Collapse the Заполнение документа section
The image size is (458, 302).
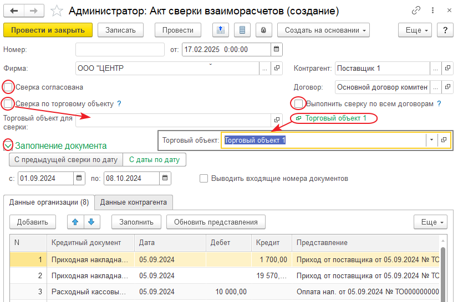point(8,145)
